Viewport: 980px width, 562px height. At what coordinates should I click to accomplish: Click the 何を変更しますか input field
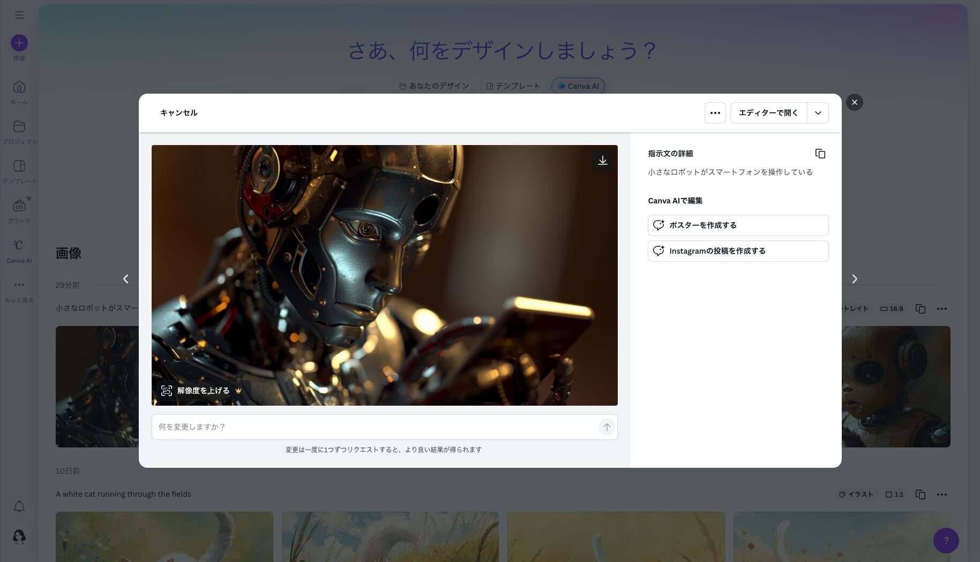point(375,427)
